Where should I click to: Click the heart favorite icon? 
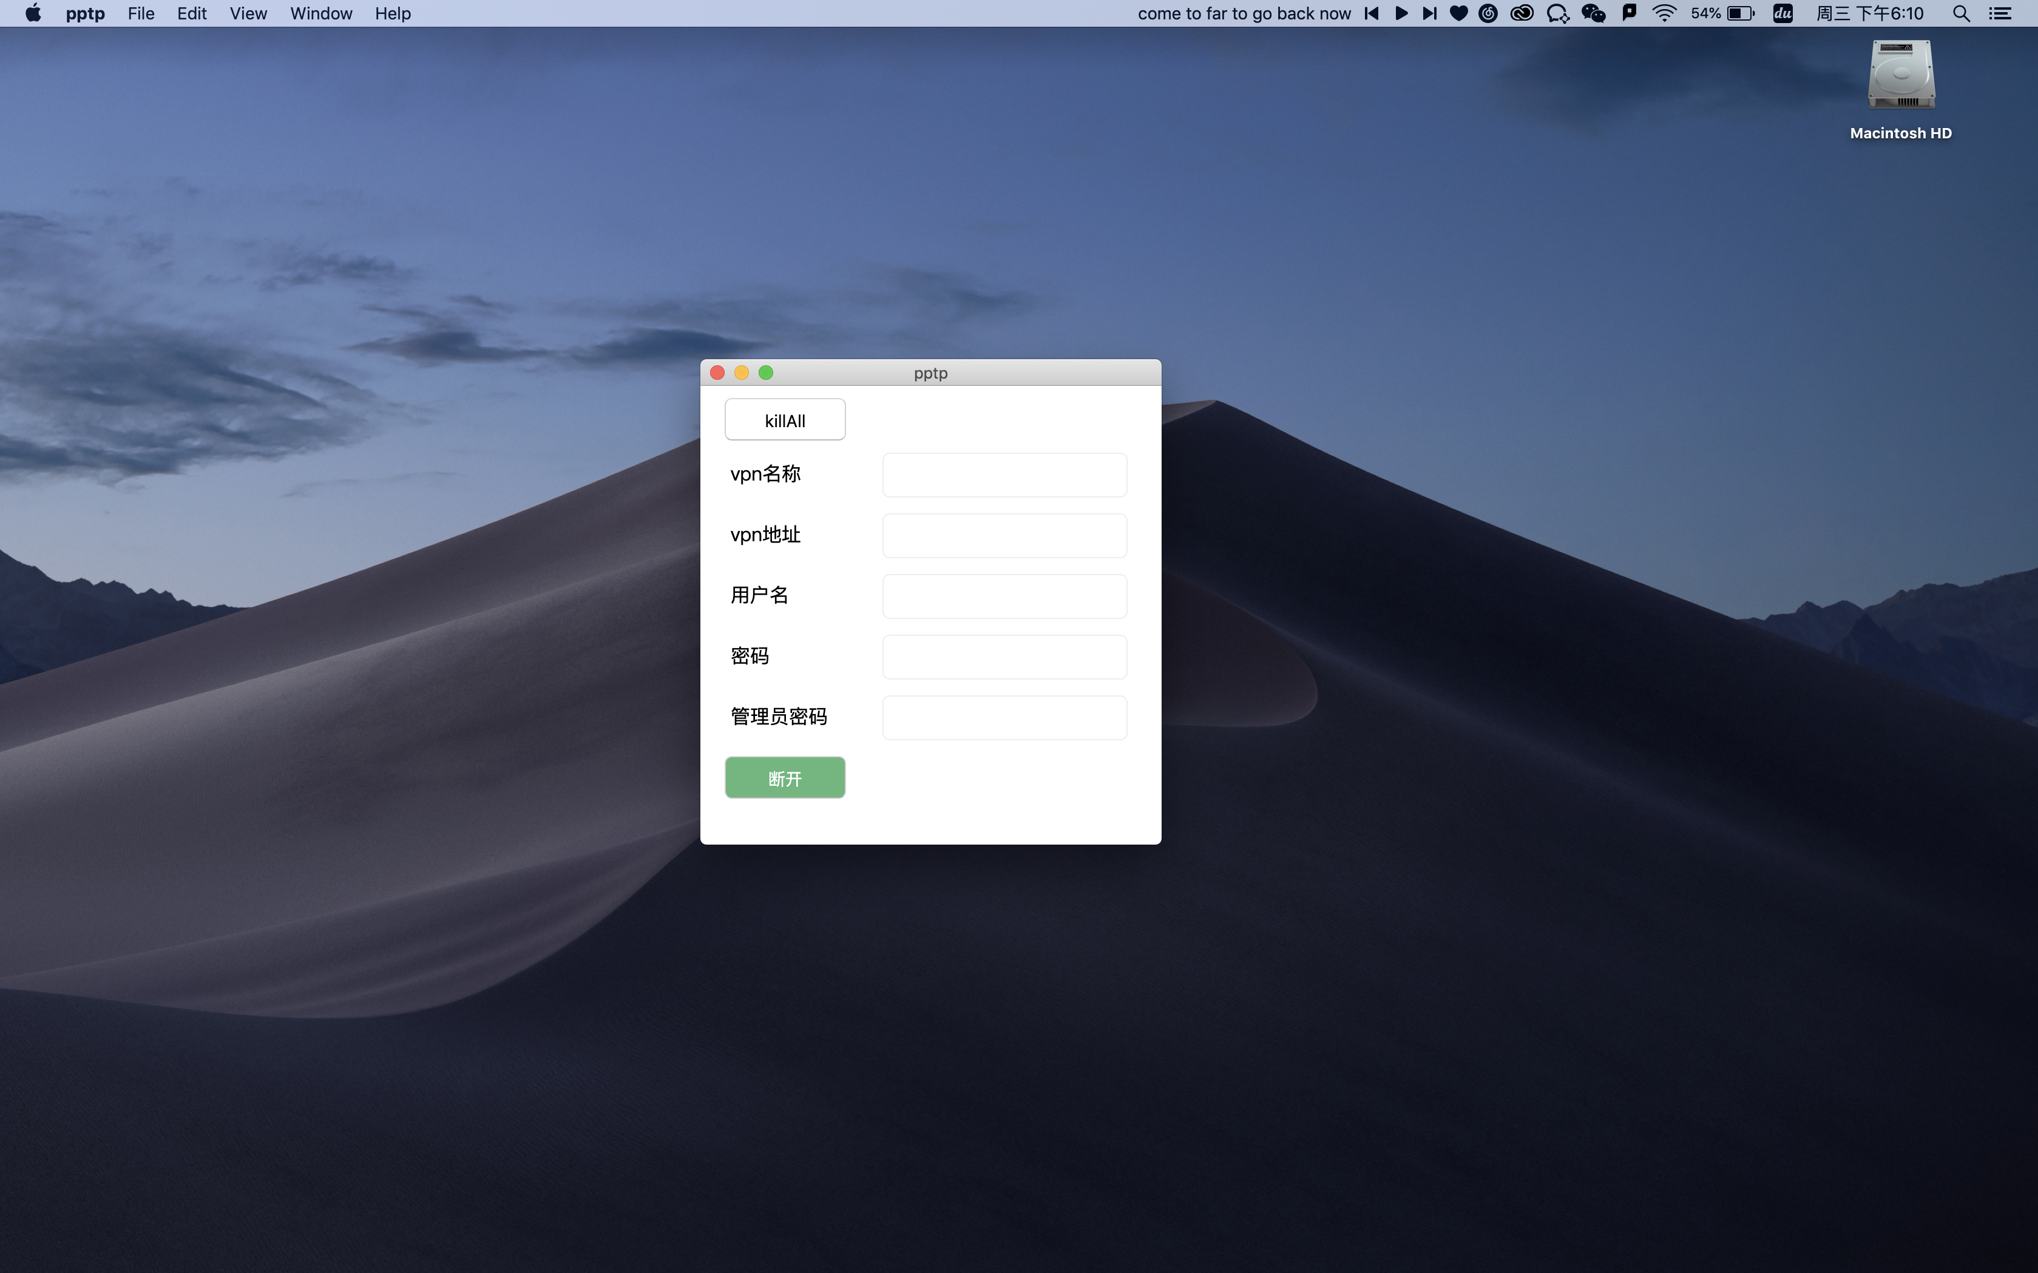point(1458,13)
